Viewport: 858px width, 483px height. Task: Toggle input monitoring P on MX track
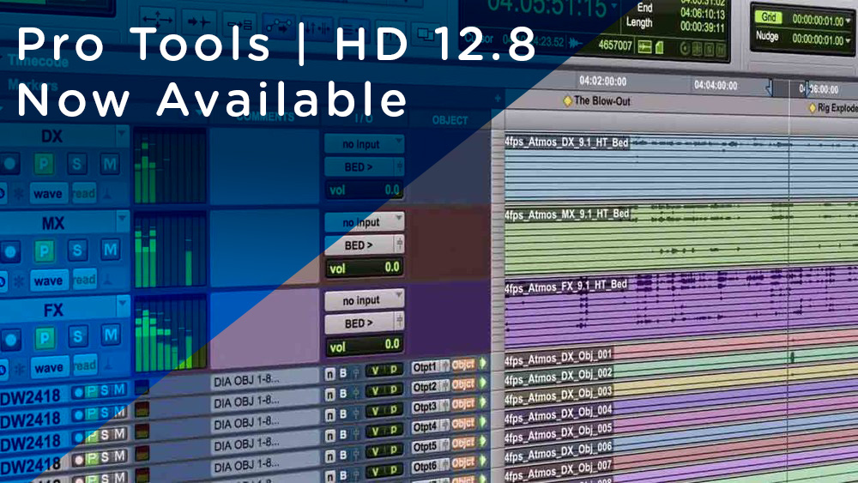(x=44, y=251)
